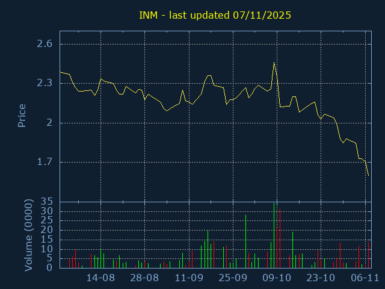Click the Volume (0000) axis label
385x289 pixels.
[28, 234]
